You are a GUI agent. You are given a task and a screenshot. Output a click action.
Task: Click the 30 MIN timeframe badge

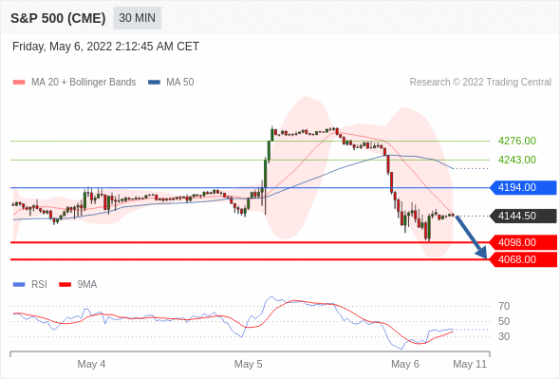pyautogui.click(x=137, y=18)
